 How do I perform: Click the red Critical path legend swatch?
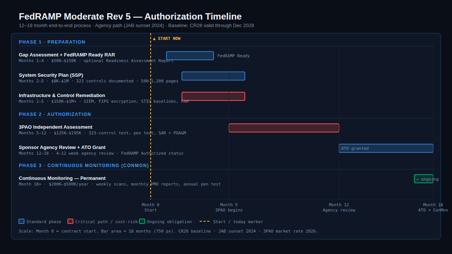click(70, 221)
